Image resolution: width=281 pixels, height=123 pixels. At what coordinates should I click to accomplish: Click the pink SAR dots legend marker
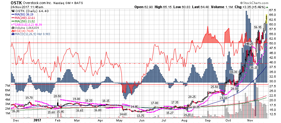12,25
